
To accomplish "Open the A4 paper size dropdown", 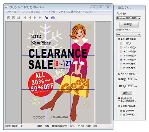I will (129, 35).
